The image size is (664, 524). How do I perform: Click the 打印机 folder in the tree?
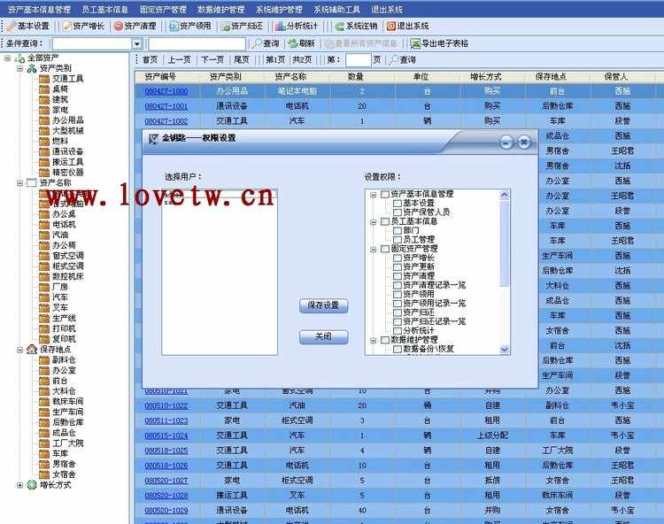[44, 328]
